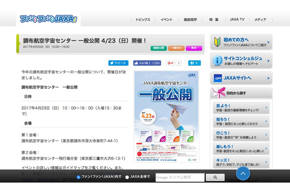Click the Google +1 button
This screenshot has width=290, height=193.
pos(170,63)
